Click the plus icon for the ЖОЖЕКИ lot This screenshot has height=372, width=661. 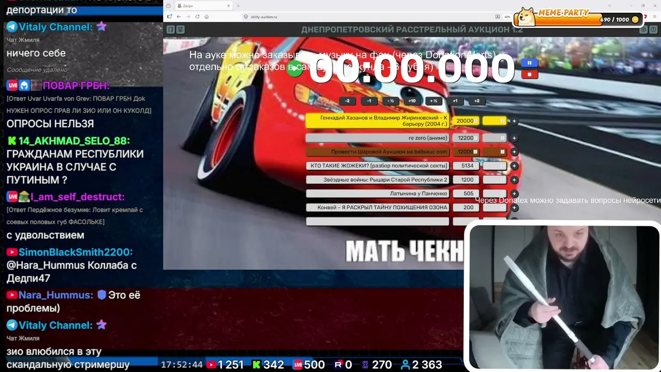click(x=514, y=166)
